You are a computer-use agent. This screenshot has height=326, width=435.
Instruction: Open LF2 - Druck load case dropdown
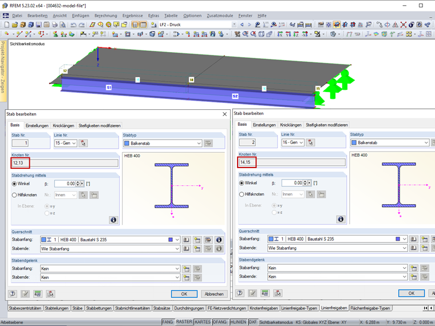234,25
